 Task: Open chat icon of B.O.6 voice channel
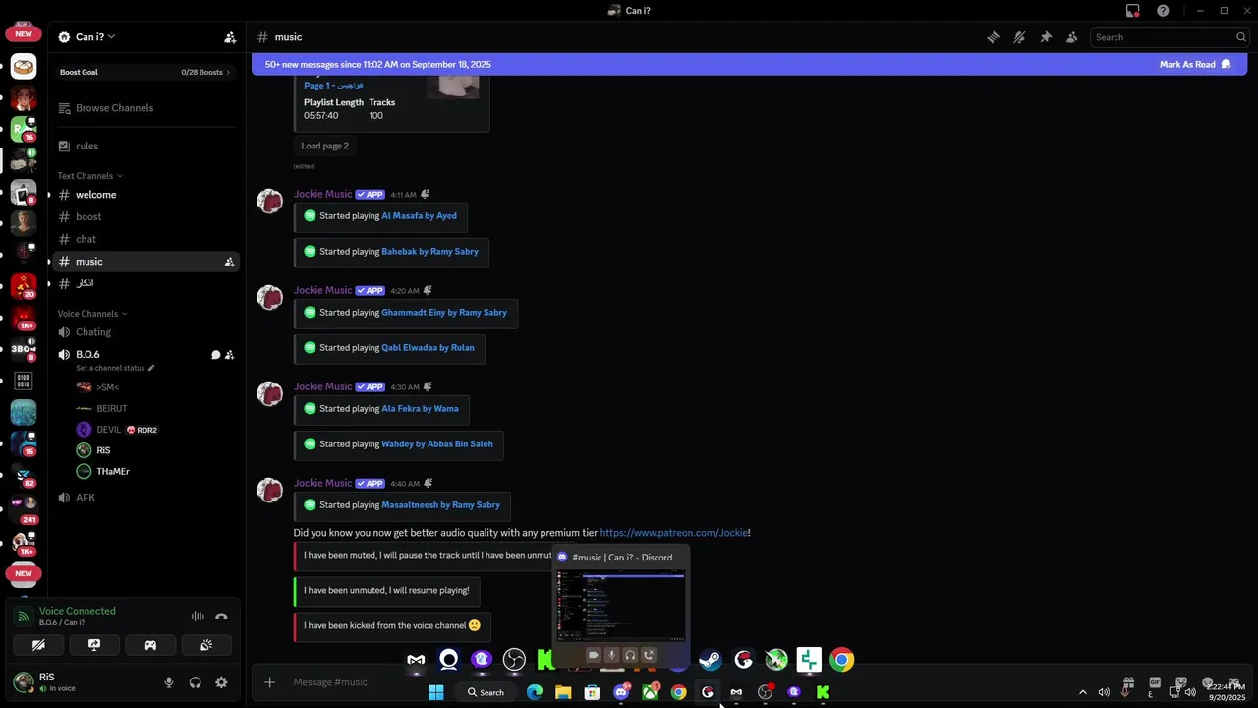[x=215, y=355]
